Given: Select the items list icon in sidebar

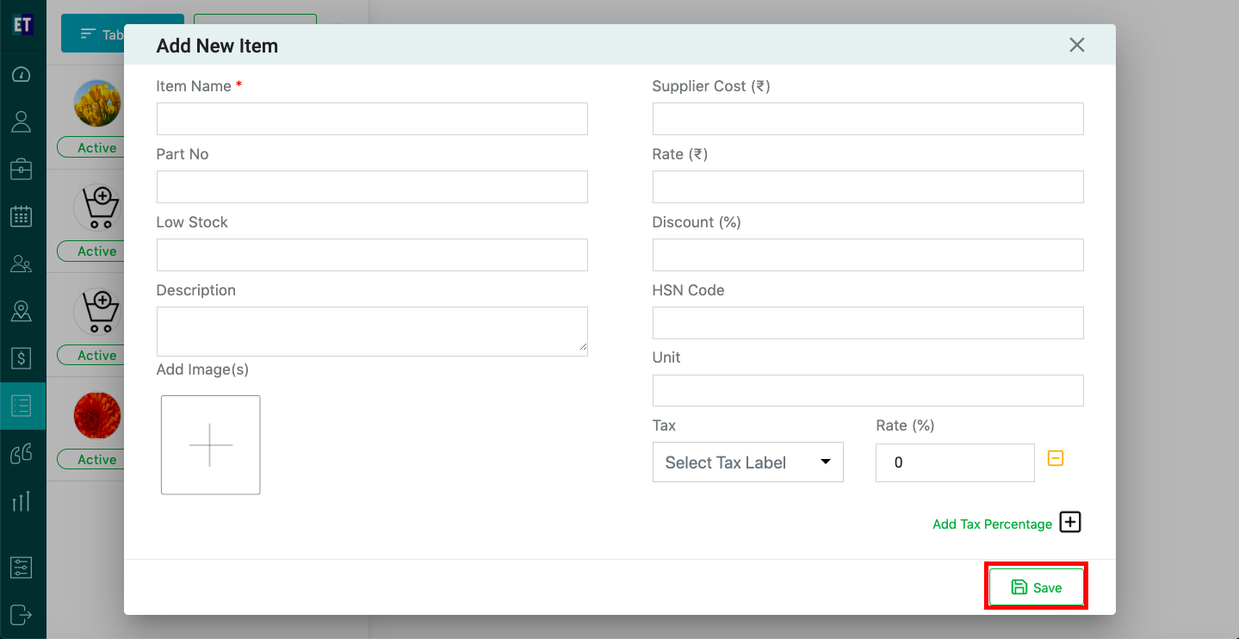Looking at the screenshot, I should point(22,406).
